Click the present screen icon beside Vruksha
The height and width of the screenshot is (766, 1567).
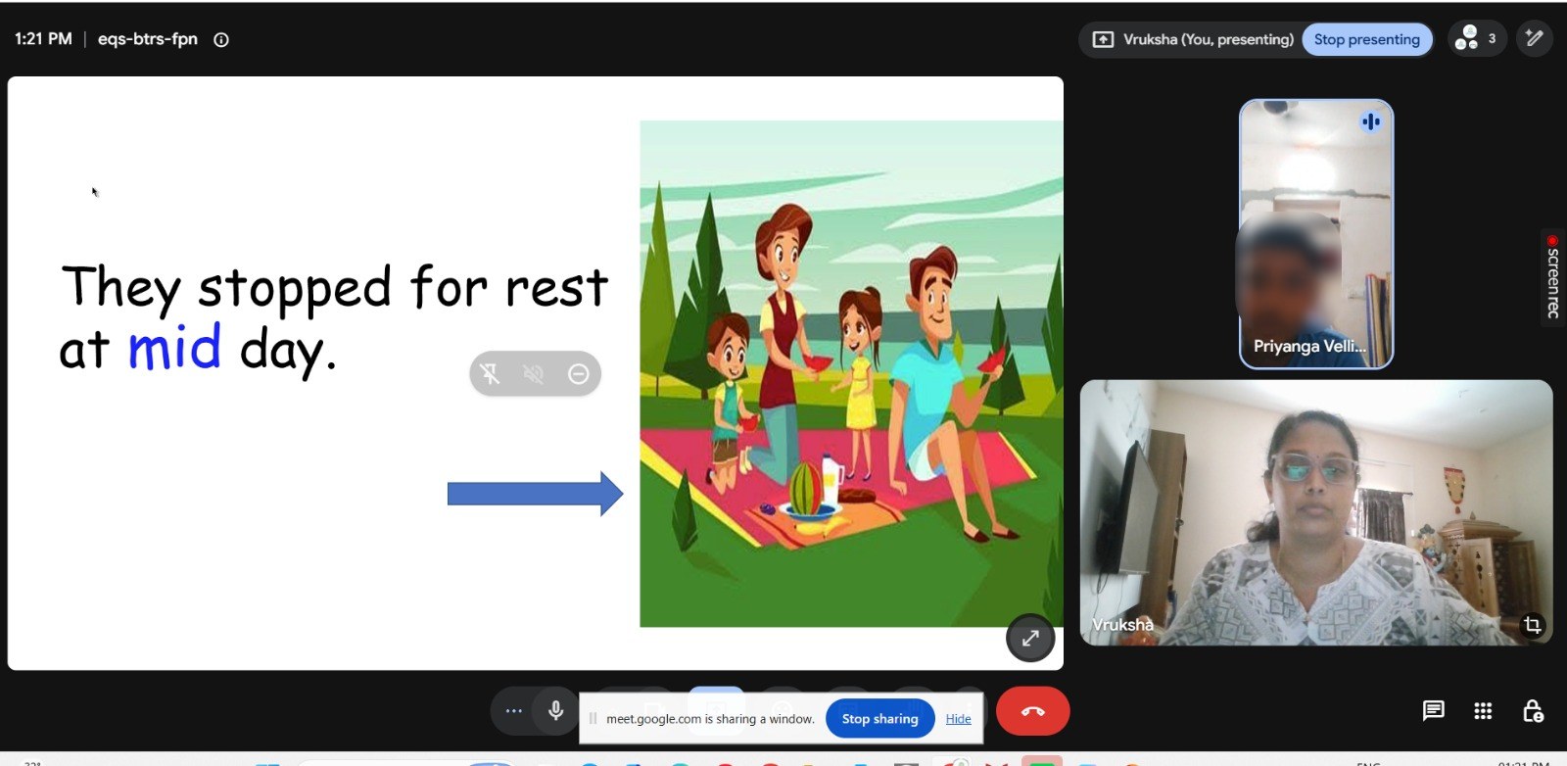tap(1103, 39)
